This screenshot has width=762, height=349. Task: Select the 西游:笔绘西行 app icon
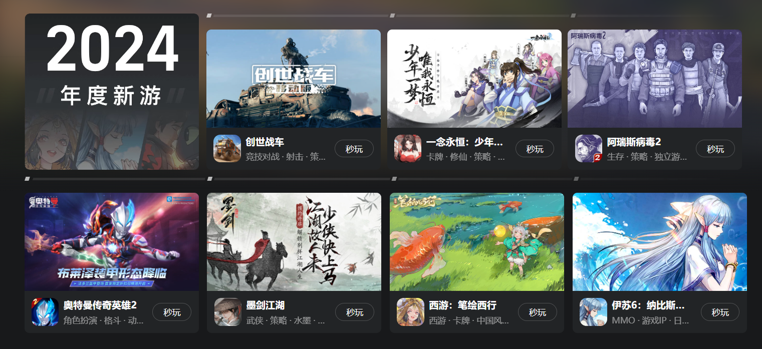click(x=410, y=312)
